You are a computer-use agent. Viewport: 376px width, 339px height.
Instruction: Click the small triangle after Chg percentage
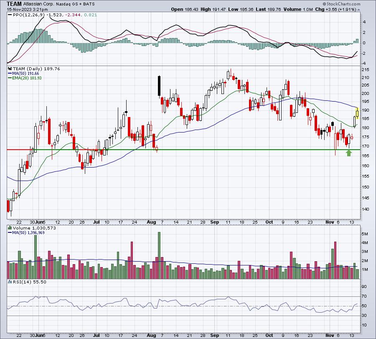coord(358,10)
